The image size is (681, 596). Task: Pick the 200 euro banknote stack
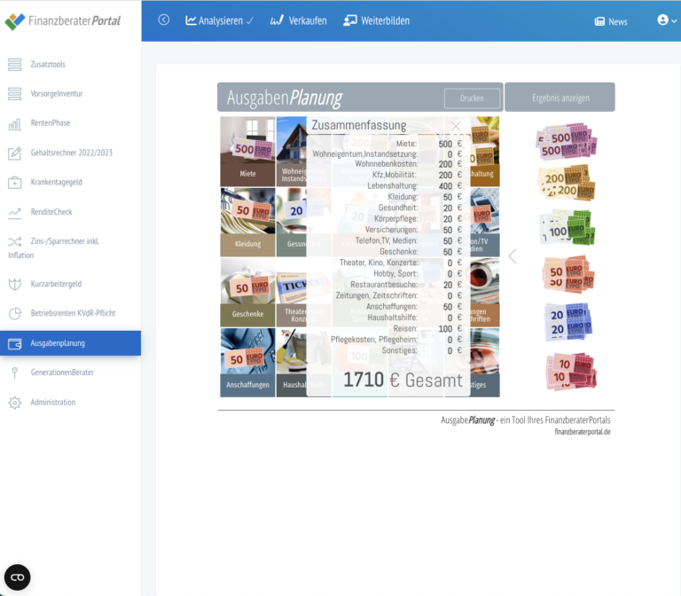click(x=566, y=184)
